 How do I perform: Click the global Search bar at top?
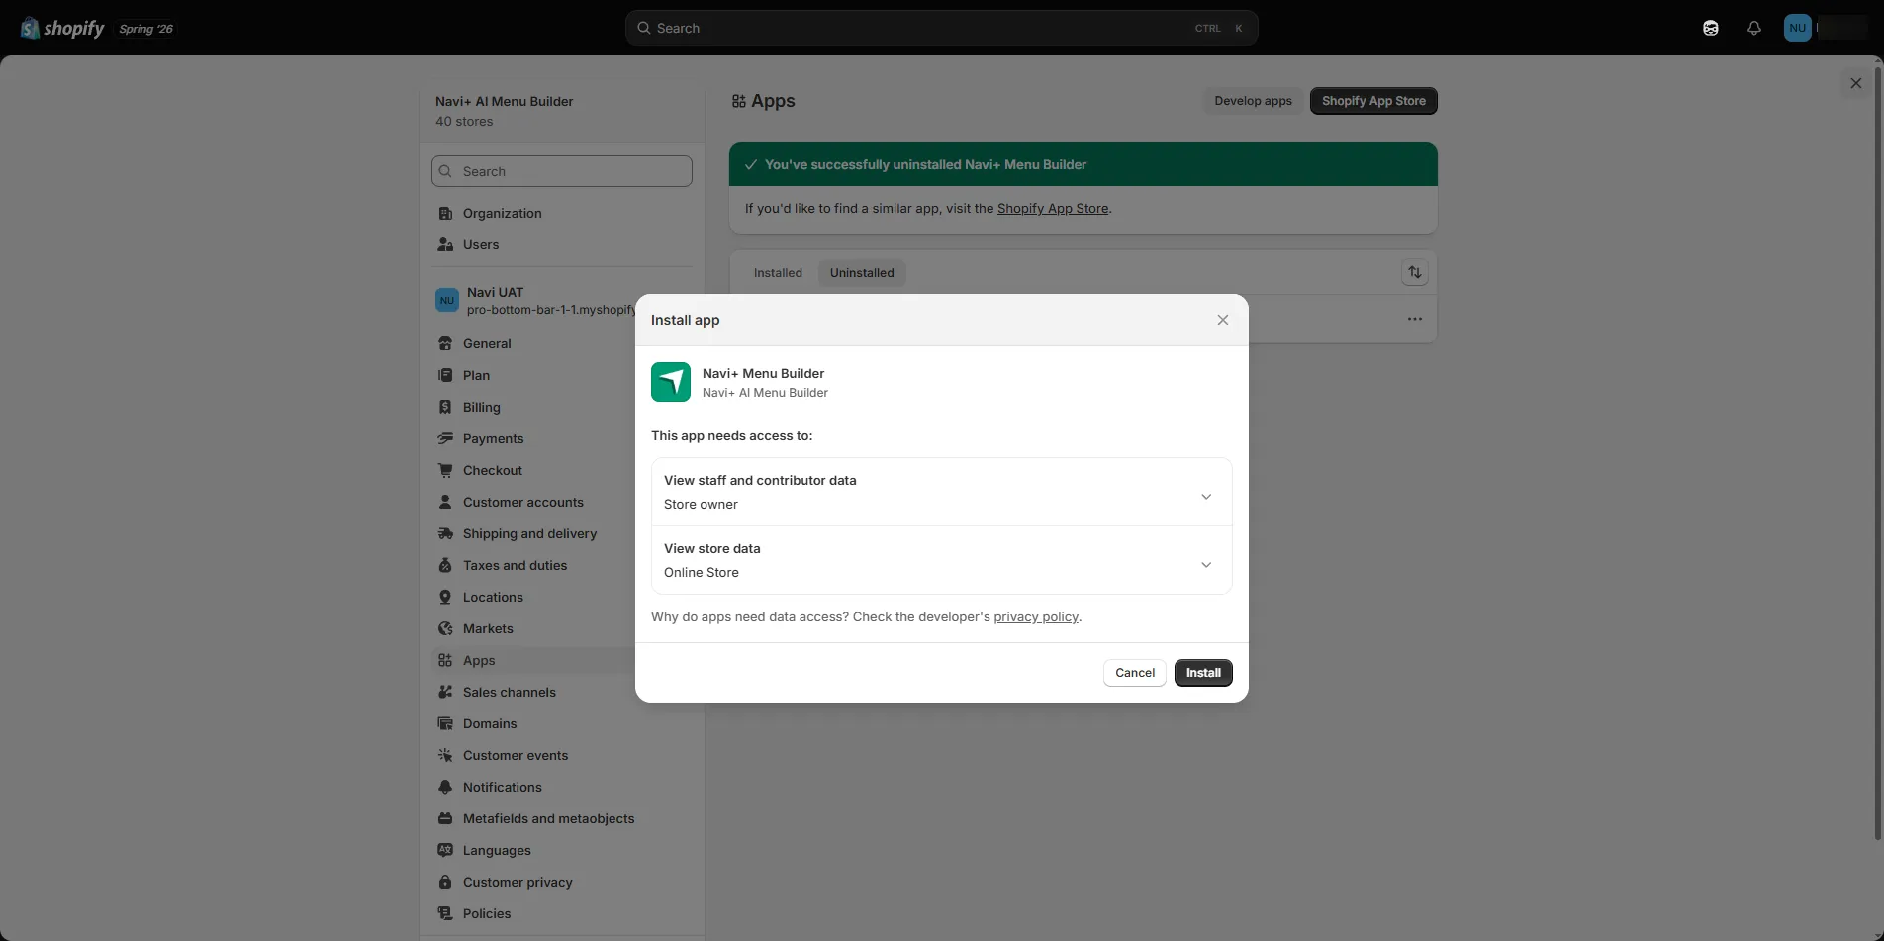coord(941,28)
